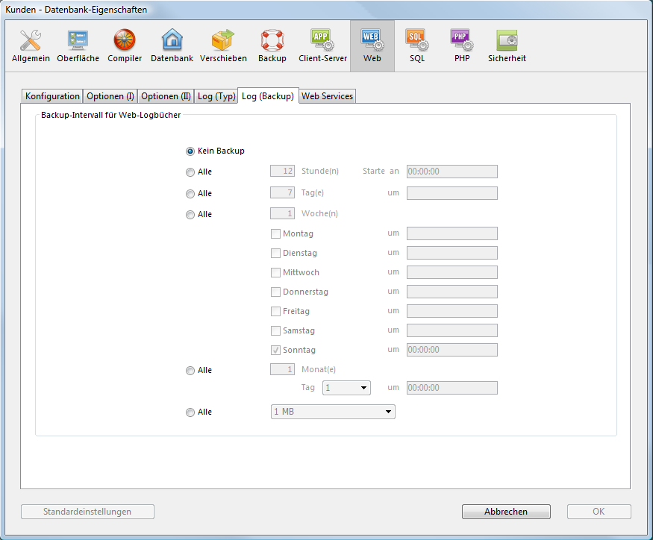The height and width of the screenshot is (540, 653).
Task: Open the Verschieben section
Action: tap(223, 45)
